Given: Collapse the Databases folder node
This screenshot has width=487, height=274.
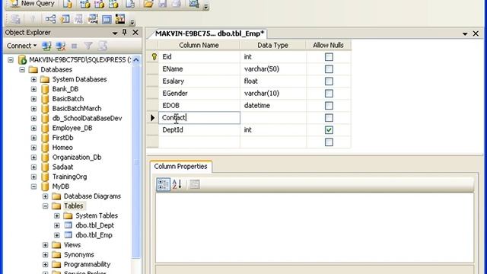Looking at the screenshot, I should tap(22, 69).
